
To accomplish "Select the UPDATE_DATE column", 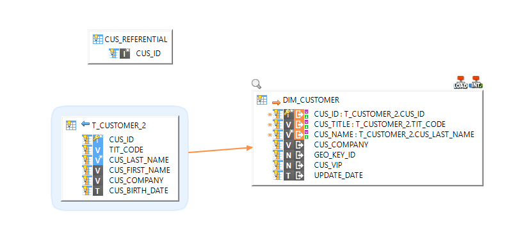I will [x=338, y=175].
